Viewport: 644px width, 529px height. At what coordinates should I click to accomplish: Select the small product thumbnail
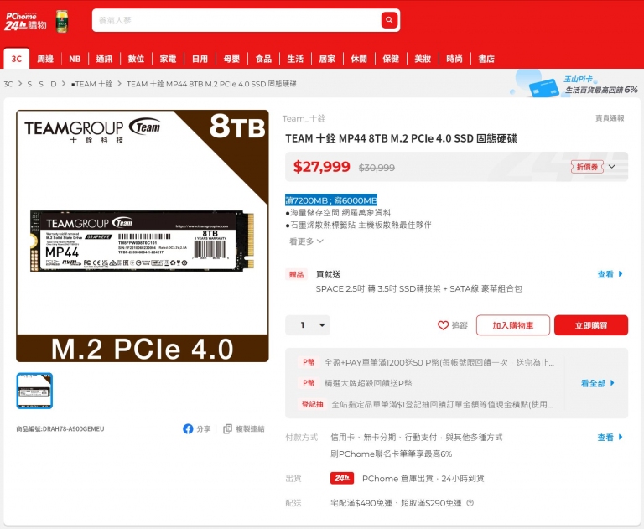pyautogui.click(x=34, y=391)
